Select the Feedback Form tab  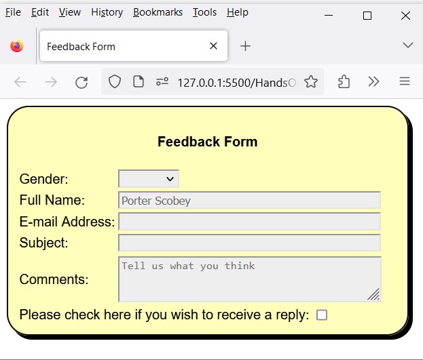click(x=134, y=46)
